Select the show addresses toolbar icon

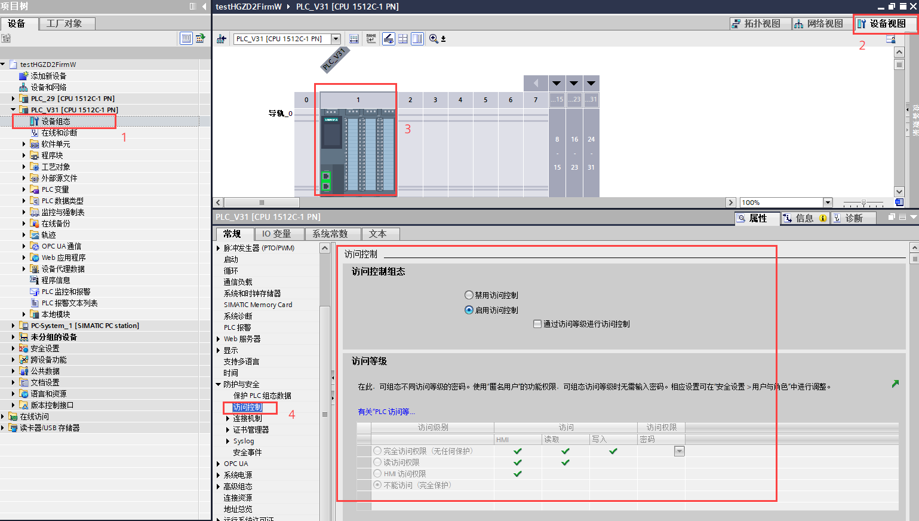point(352,38)
